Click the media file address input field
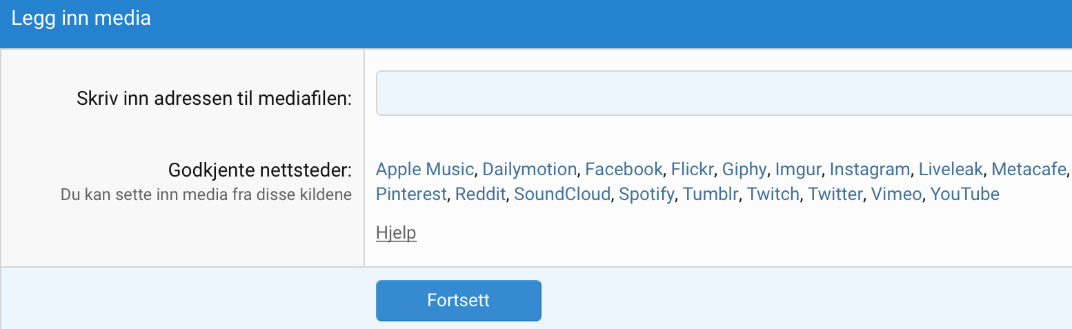The width and height of the screenshot is (1072, 329). click(x=724, y=93)
